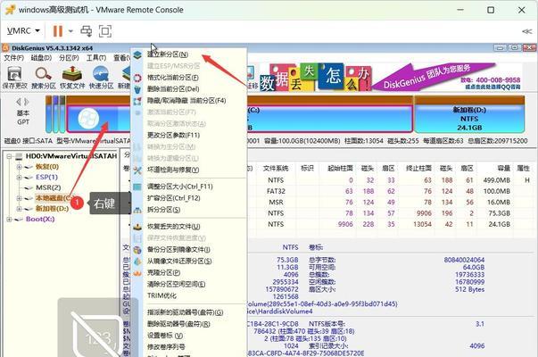Click the previous disk left arrow above 基本 GPT

click(19, 102)
